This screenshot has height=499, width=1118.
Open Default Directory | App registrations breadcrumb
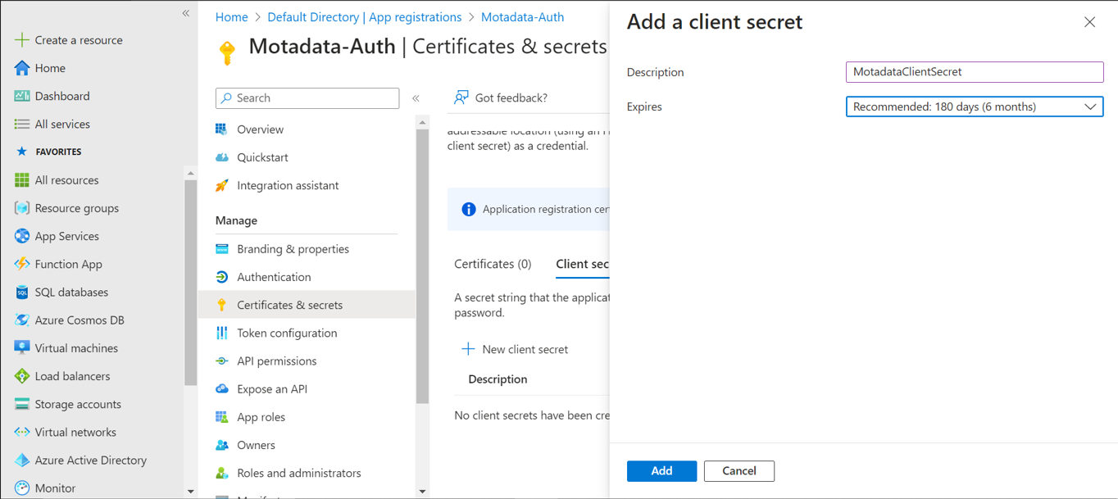(x=364, y=17)
